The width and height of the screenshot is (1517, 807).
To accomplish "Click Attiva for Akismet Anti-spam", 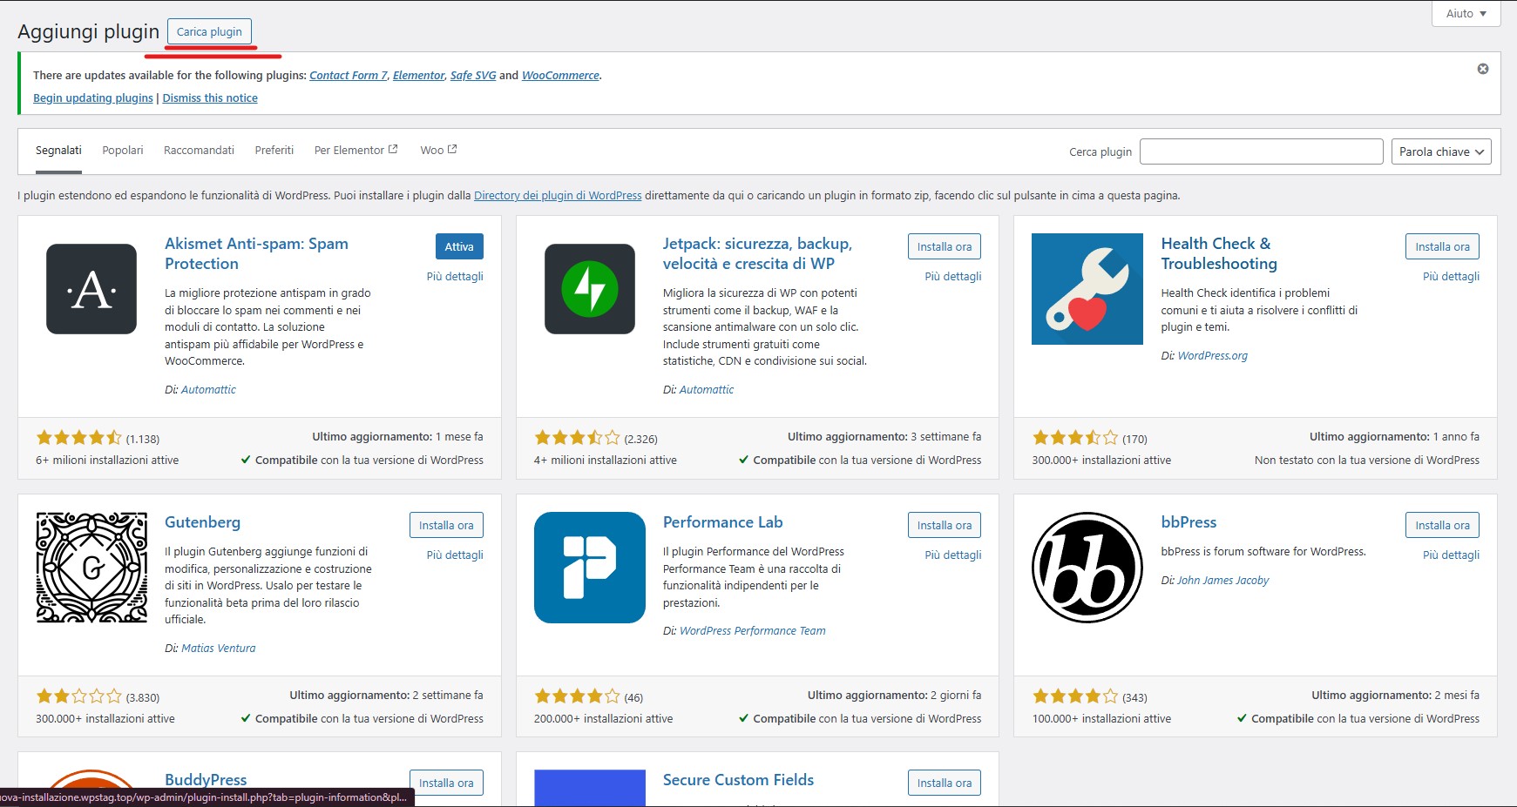I will point(459,246).
